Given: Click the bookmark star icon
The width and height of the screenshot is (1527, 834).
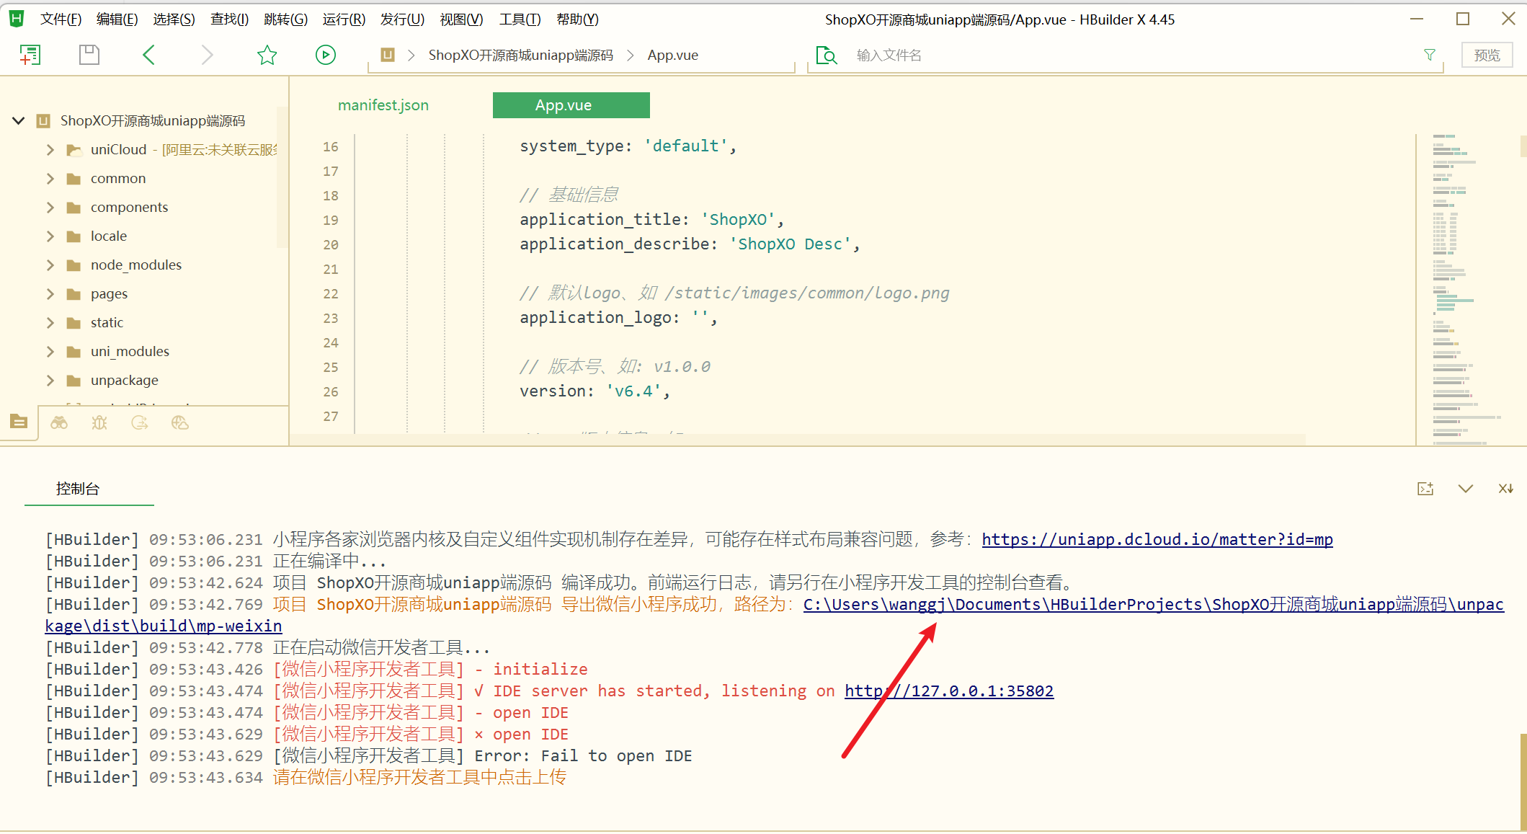Looking at the screenshot, I should coord(267,55).
